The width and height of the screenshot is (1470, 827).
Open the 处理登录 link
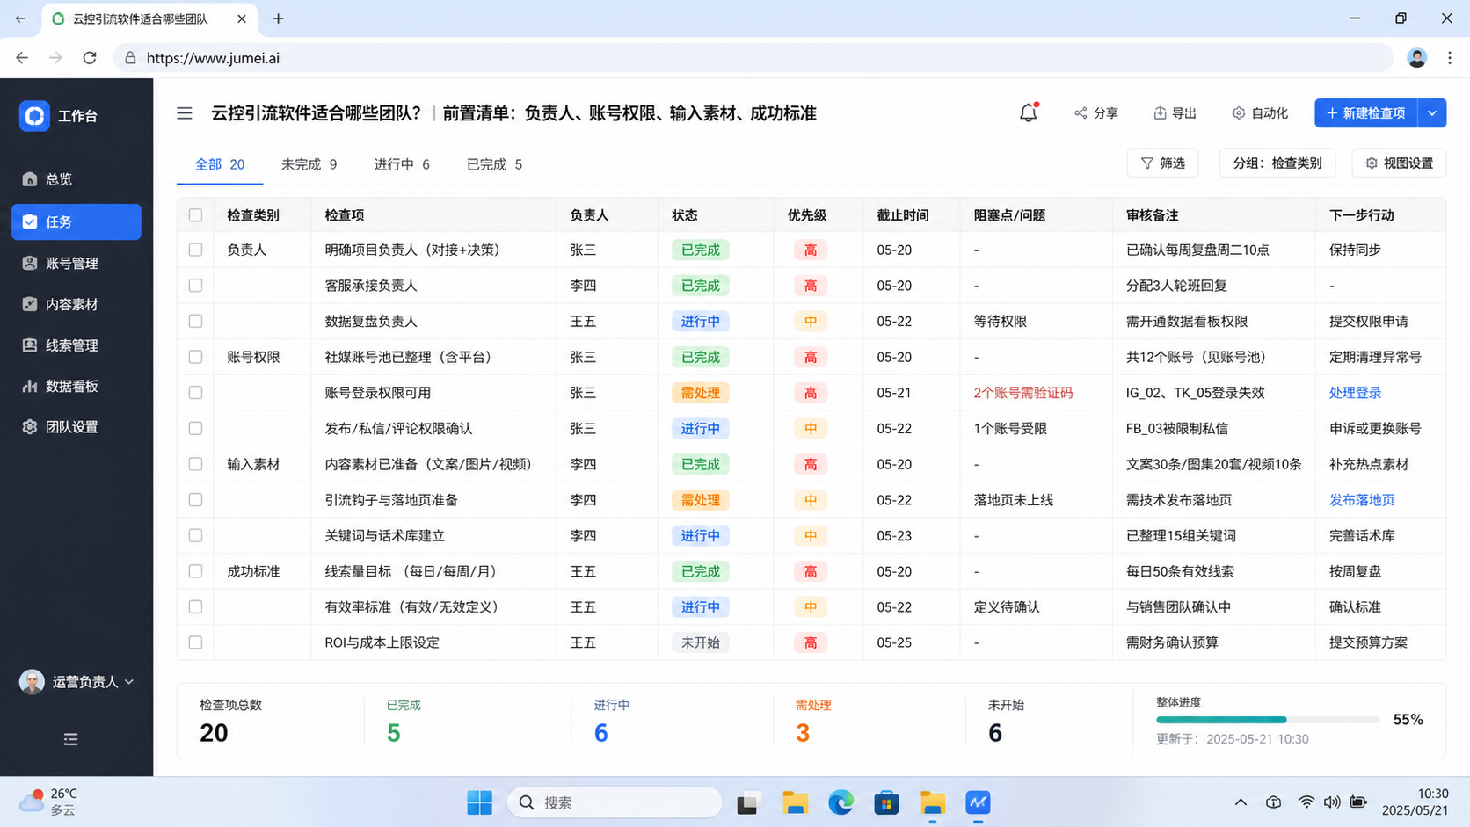pyautogui.click(x=1355, y=393)
